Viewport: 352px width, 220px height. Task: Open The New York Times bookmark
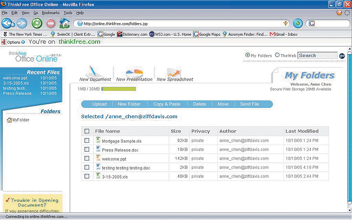pyautogui.click(x=25, y=34)
